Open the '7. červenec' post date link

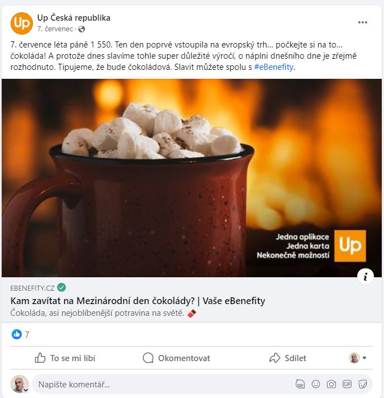(55, 29)
